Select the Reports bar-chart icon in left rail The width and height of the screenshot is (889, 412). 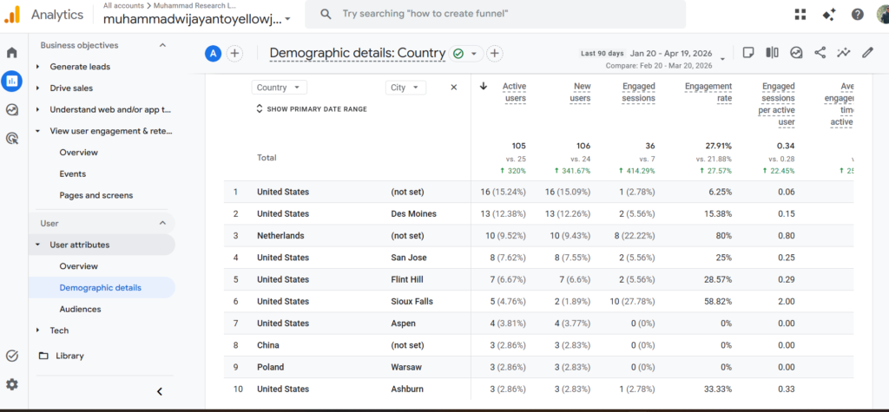(x=12, y=81)
